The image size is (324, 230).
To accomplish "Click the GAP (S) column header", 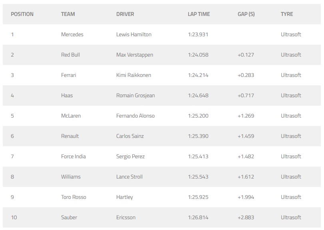I will tap(246, 14).
